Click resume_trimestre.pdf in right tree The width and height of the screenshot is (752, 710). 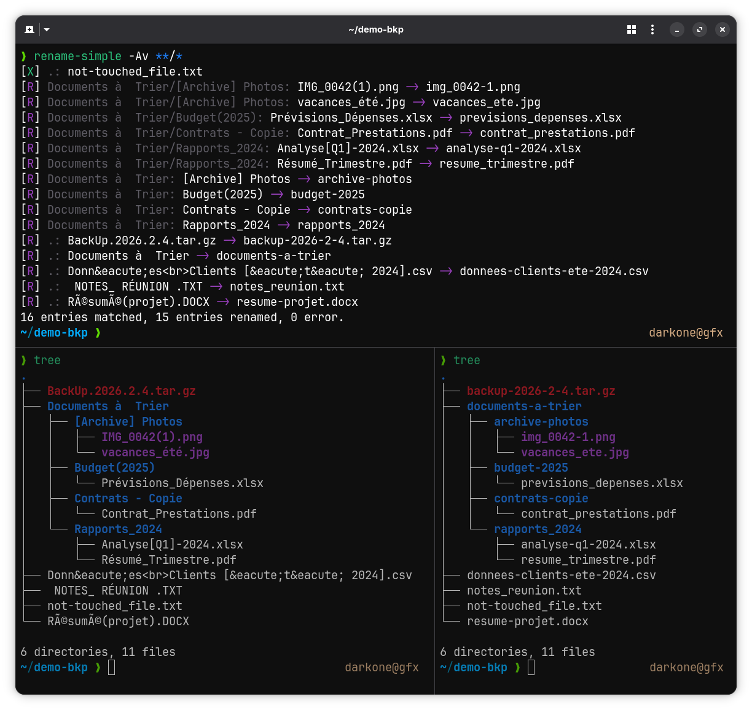pos(589,560)
